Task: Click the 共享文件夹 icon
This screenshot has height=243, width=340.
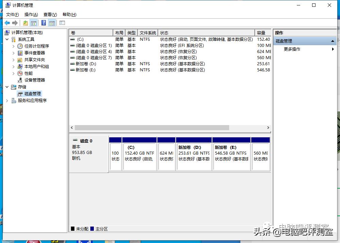Action: point(20,59)
